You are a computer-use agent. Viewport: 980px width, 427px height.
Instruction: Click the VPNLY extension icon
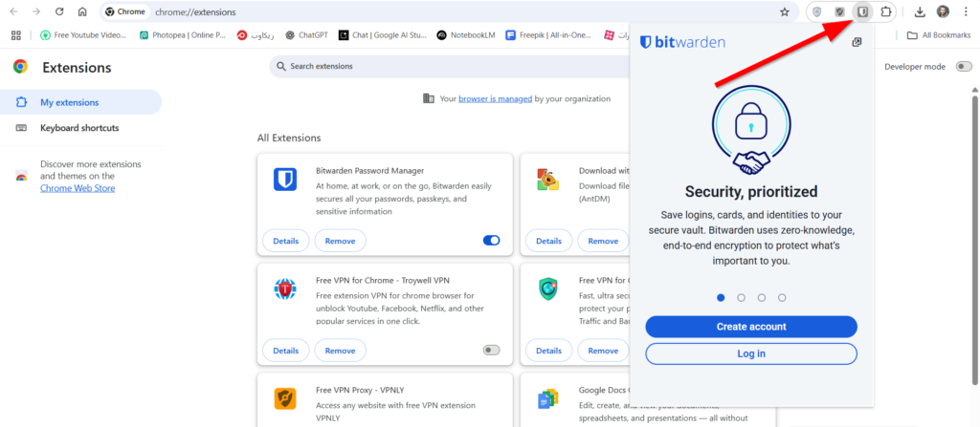[x=285, y=398]
